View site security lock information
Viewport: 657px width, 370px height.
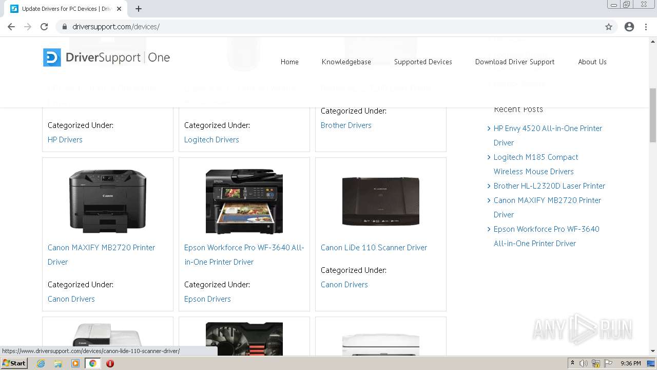65,27
